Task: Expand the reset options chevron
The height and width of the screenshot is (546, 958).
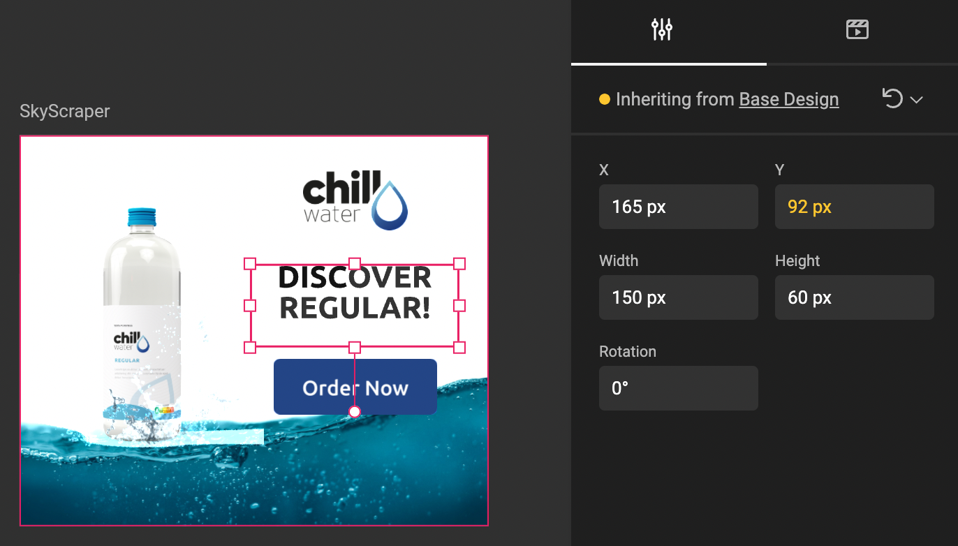Action: point(916,100)
